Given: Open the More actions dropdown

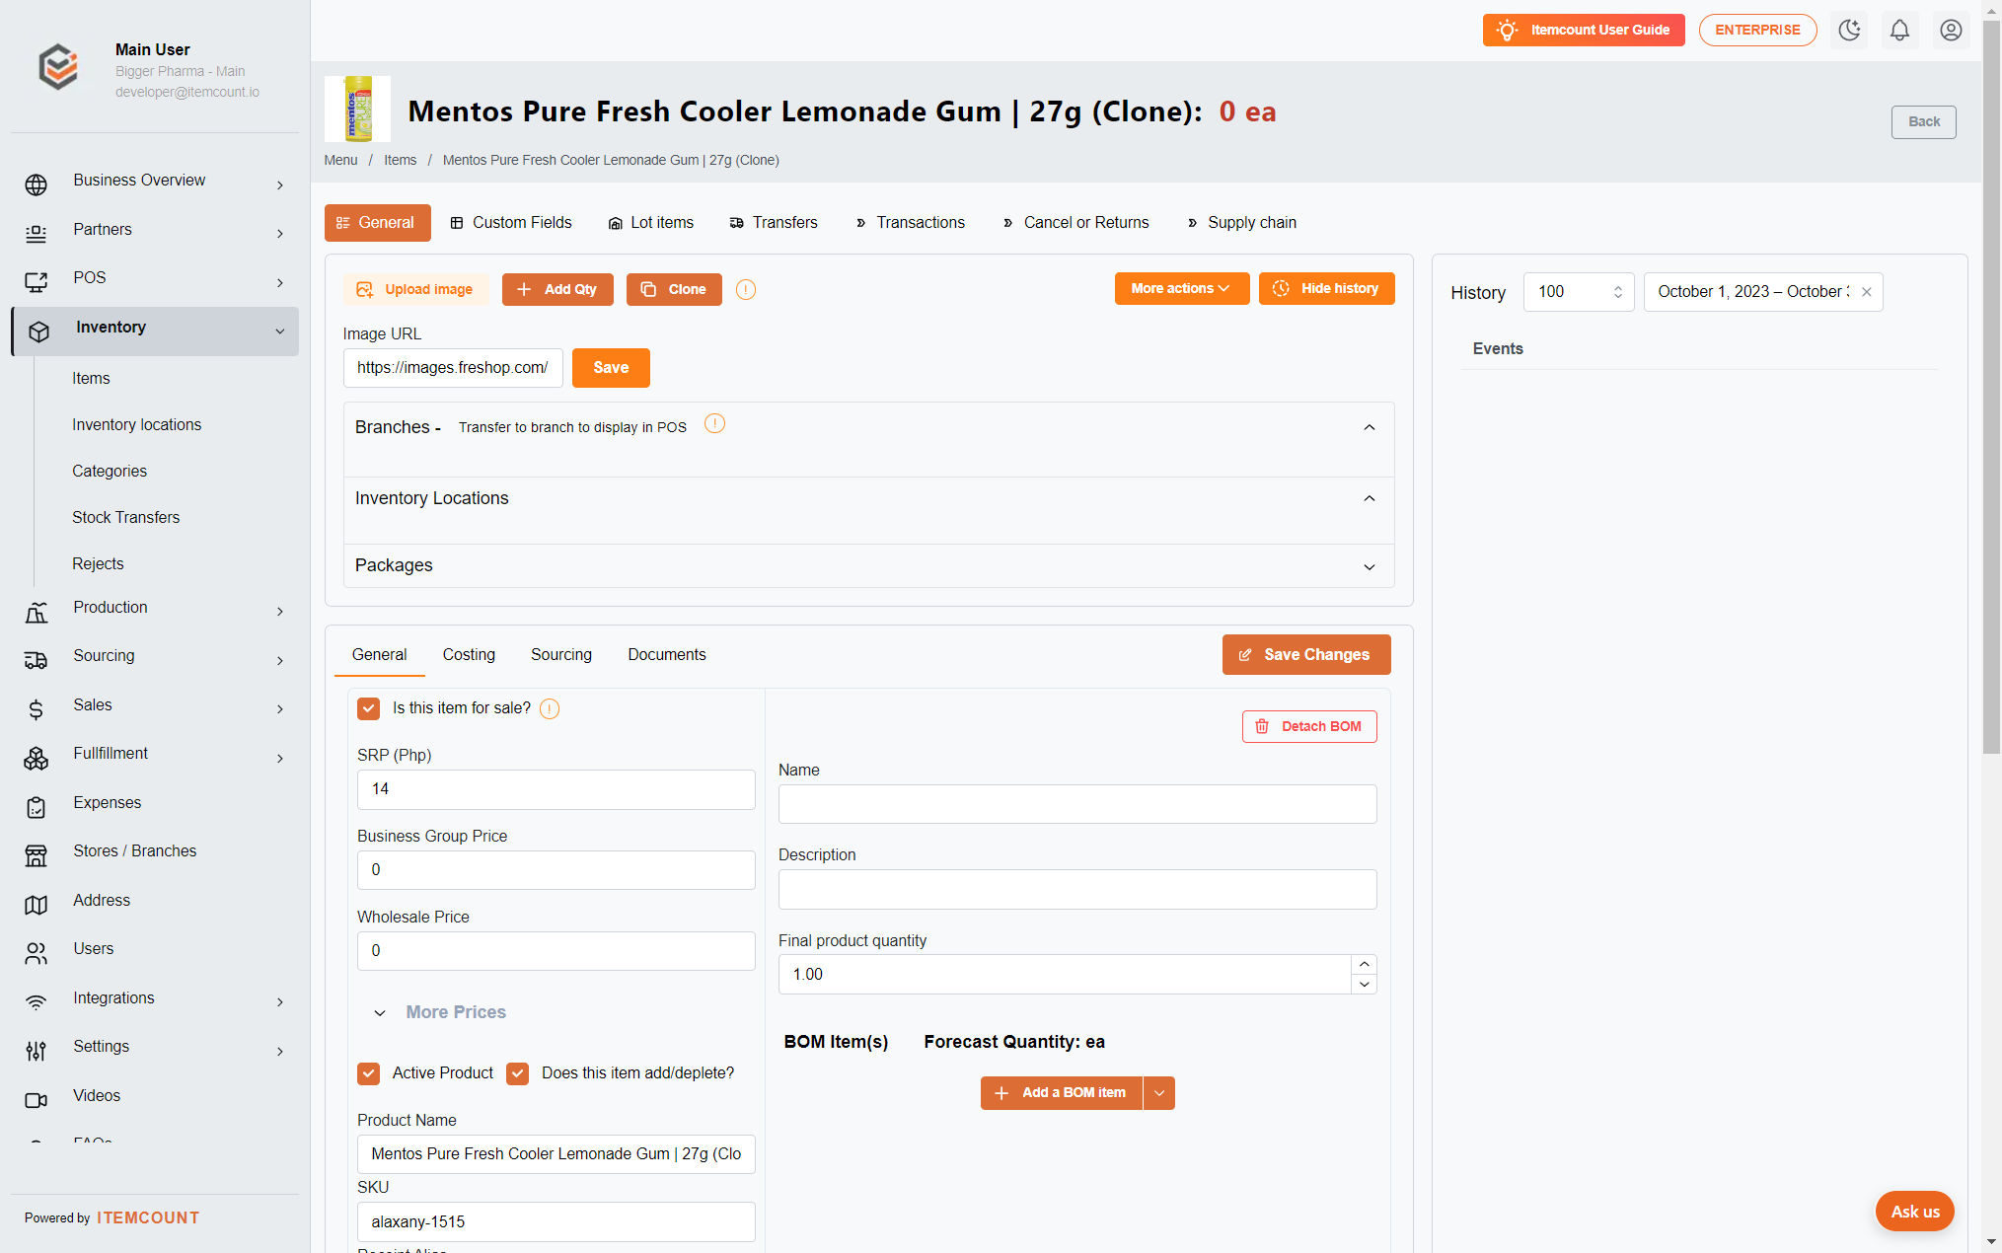Looking at the screenshot, I should click(1182, 288).
